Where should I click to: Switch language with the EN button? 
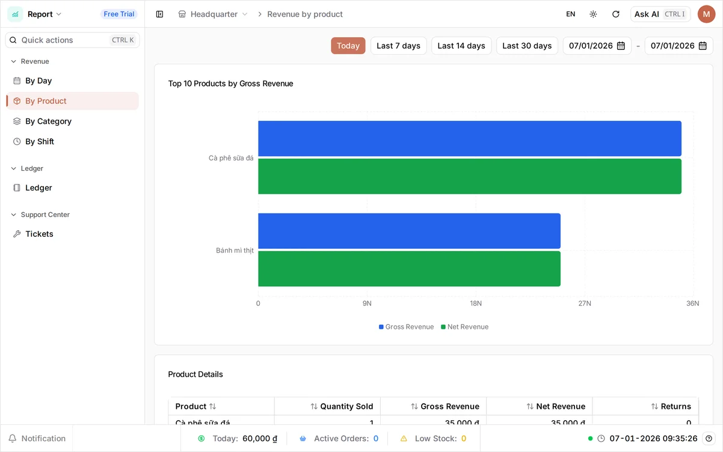pyautogui.click(x=571, y=14)
